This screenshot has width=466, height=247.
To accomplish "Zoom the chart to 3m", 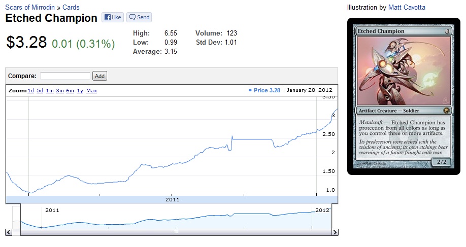I will point(60,91).
